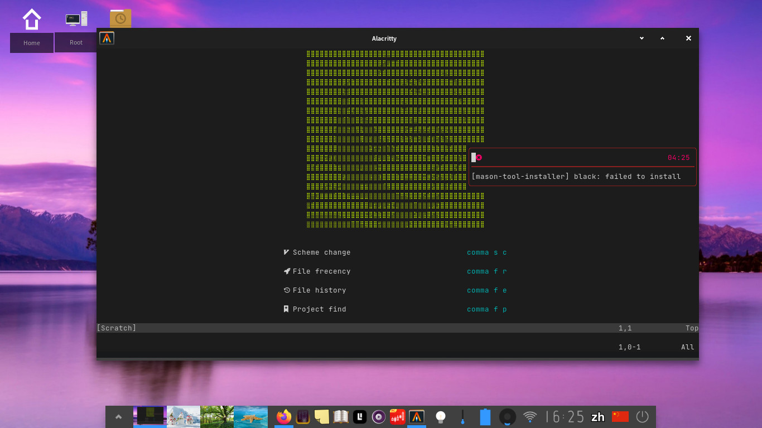The width and height of the screenshot is (762, 428).
Task: Click the dark circular tray icon
Action: click(507, 416)
